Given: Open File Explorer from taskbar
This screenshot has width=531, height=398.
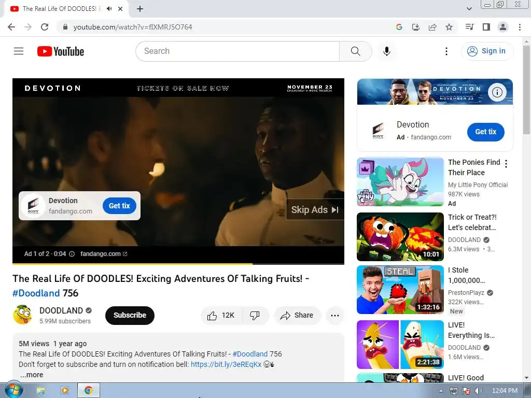Looking at the screenshot, I should (40, 391).
